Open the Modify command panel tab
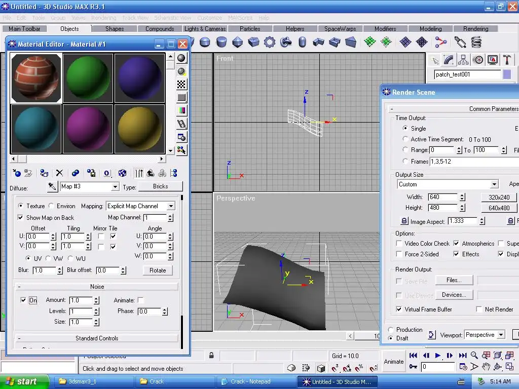This screenshot has width=519, height=389. pyautogui.click(x=448, y=60)
